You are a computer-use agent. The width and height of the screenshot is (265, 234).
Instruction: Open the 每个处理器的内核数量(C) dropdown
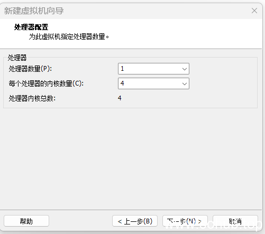coord(153,83)
